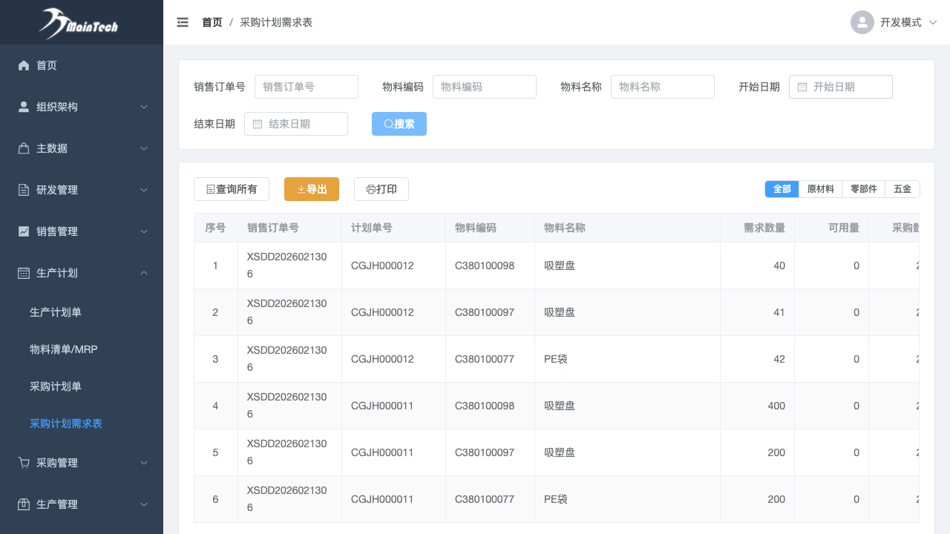Screen dimensions: 950x534
Task: Click the home icon in sidebar
Action: pyautogui.click(x=24, y=65)
